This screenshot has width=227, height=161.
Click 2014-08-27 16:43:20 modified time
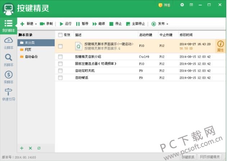195,44
